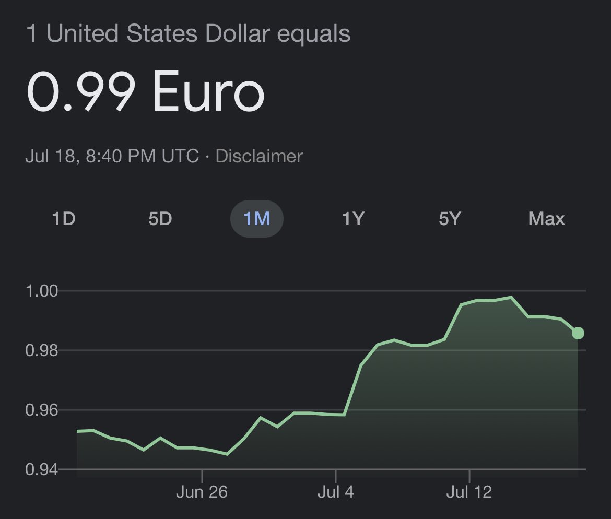Click the Jul 4 date label

coord(335,492)
